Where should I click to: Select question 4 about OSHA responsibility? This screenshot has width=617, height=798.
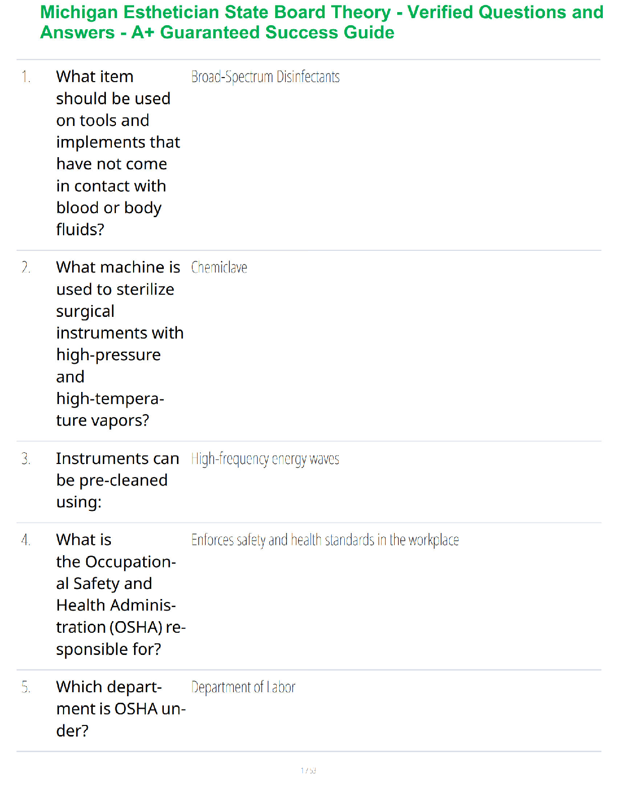tap(121, 594)
